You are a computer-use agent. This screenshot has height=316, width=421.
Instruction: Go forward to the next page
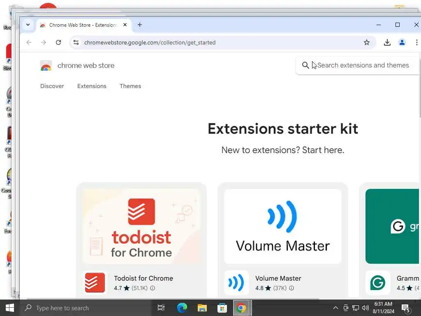point(44,42)
